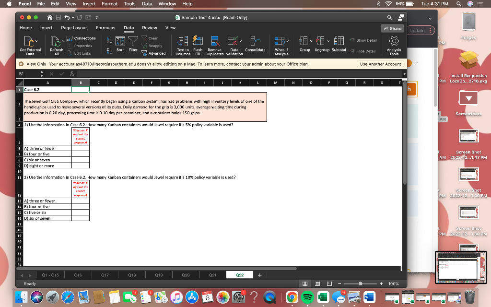491x307 pixels.
Task: Click the Save disk icon
Action: (58, 18)
